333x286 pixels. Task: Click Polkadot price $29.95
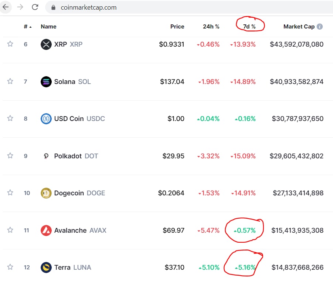click(x=173, y=156)
